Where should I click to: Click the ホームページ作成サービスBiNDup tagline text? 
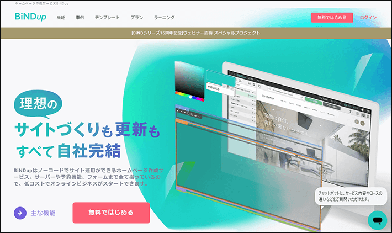41,3
